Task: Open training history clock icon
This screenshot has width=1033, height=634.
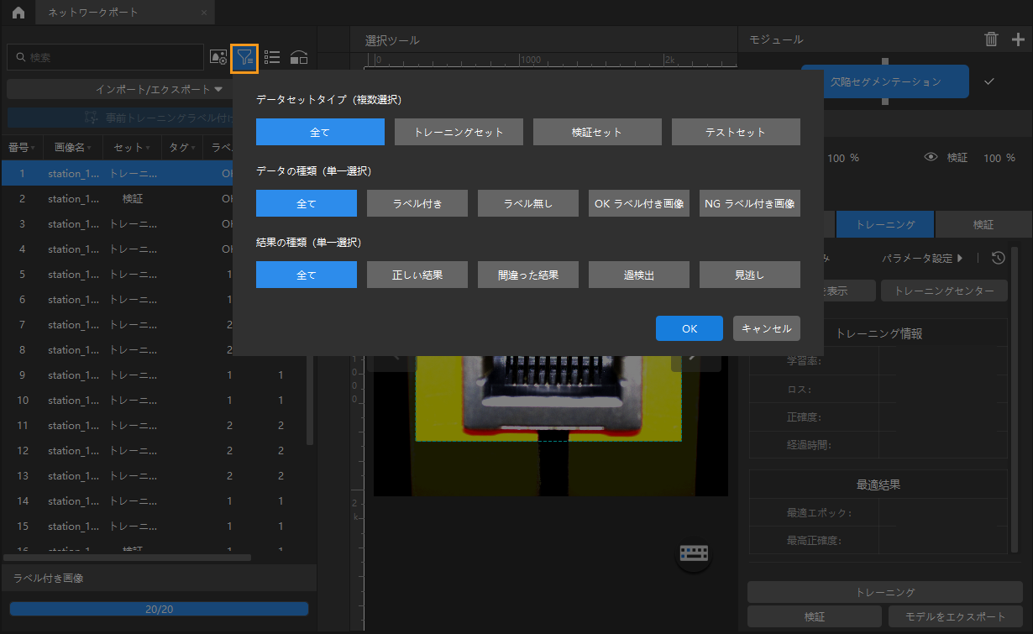Action: point(998,258)
